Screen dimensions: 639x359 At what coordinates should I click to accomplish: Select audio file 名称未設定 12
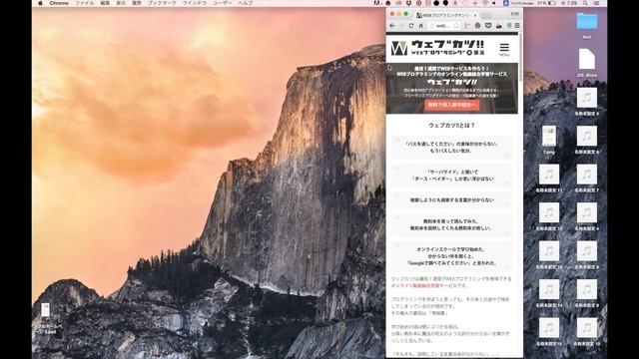click(549, 215)
